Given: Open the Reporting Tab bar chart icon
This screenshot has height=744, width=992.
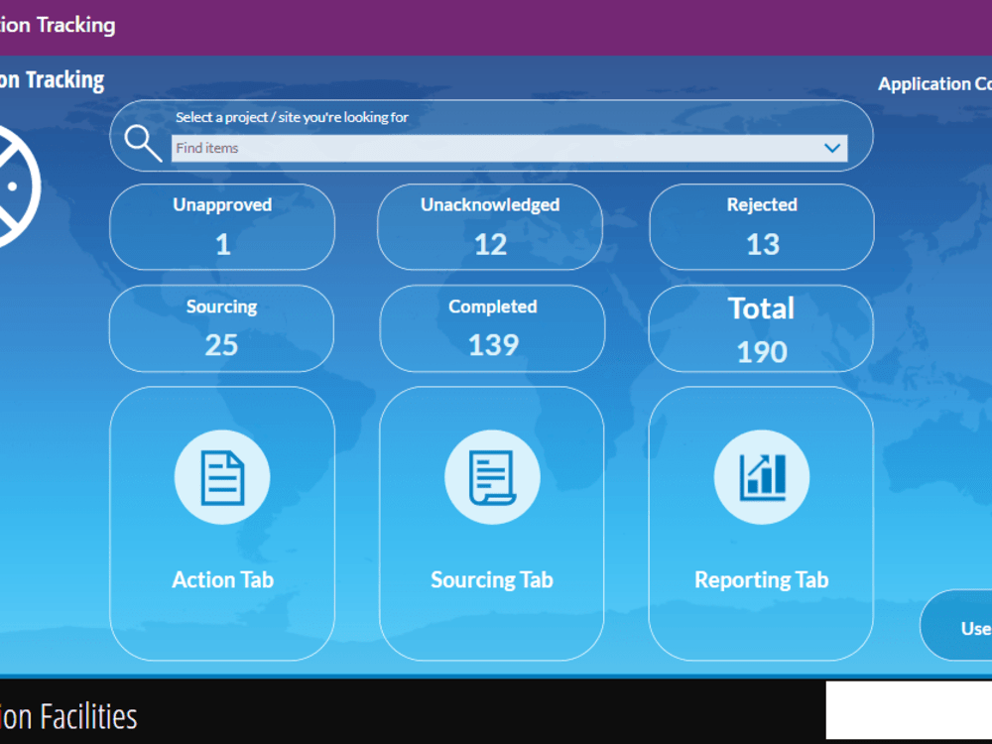Looking at the screenshot, I should 761,475.
